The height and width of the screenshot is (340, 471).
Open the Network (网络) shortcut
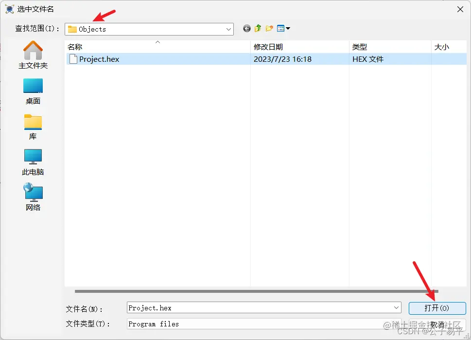pos(33,197)
